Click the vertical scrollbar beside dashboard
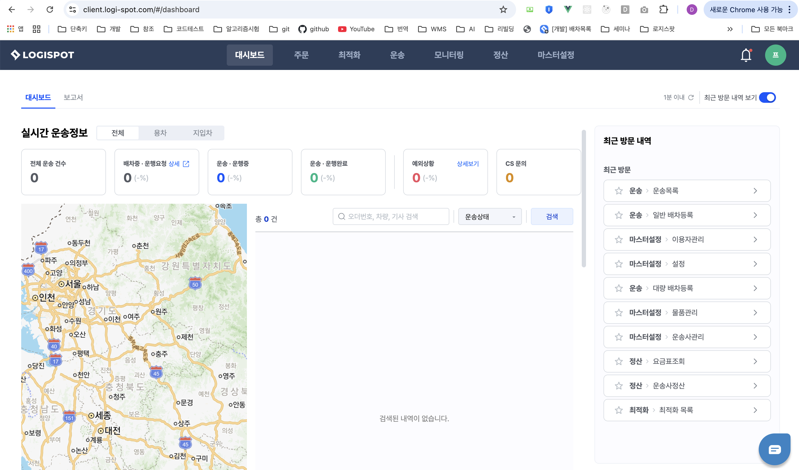799x470 pixels. (584, 199)
